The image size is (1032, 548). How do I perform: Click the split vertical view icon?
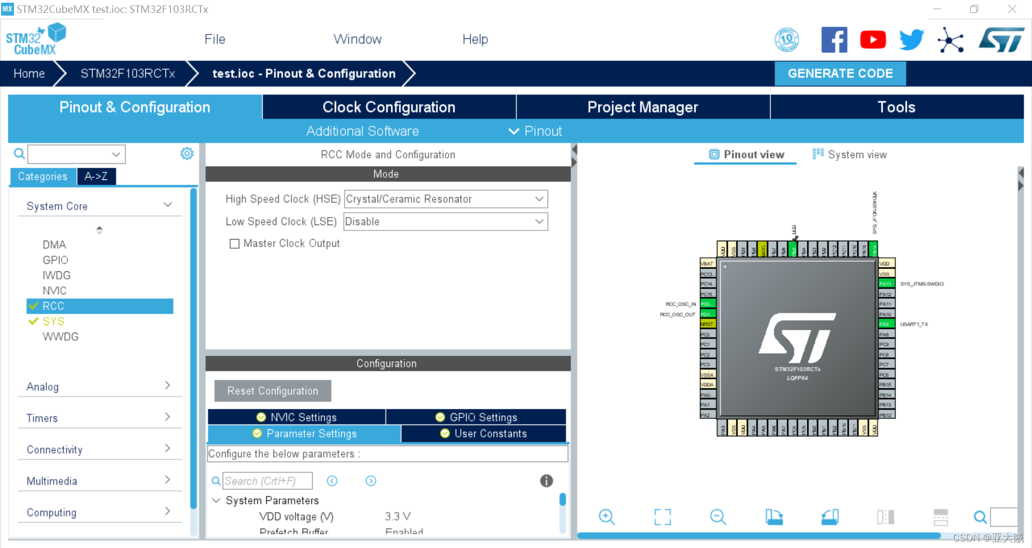coord(885,517)
